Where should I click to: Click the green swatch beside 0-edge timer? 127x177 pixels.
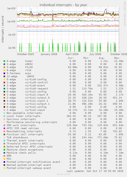[x=4, y=61]
